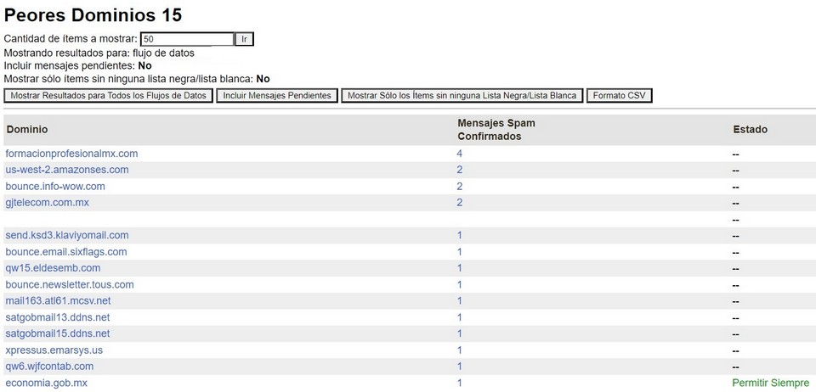Open the gjtelecom.com.mx domain link
The height and width of the screenshot is (392, 816).
point(47,203)
